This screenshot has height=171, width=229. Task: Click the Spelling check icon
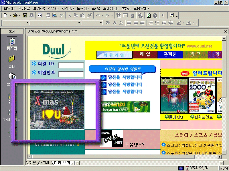[x=61, y=15]
